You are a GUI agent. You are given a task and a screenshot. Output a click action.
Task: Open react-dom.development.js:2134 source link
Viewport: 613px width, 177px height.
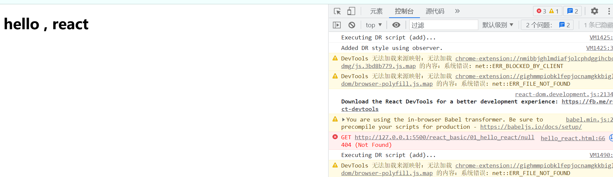tap(564, 94)
